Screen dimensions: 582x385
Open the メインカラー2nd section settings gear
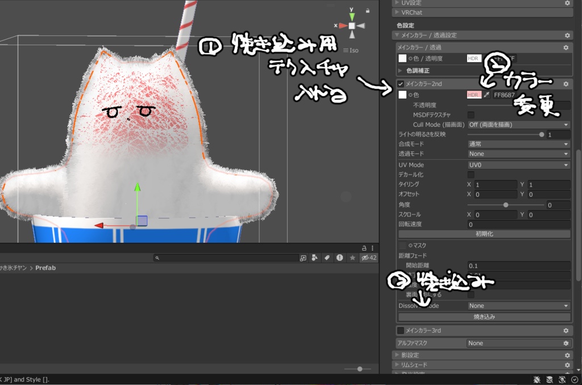566,83
